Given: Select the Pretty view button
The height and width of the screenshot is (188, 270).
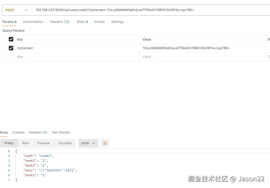Looking at the screenshot, I should click(9, 143).
